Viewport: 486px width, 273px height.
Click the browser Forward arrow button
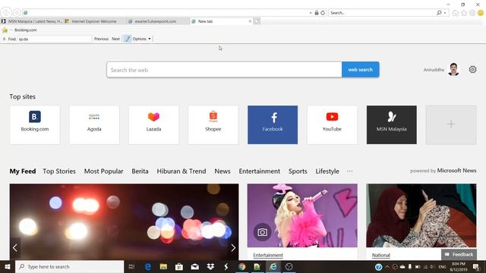17,12
